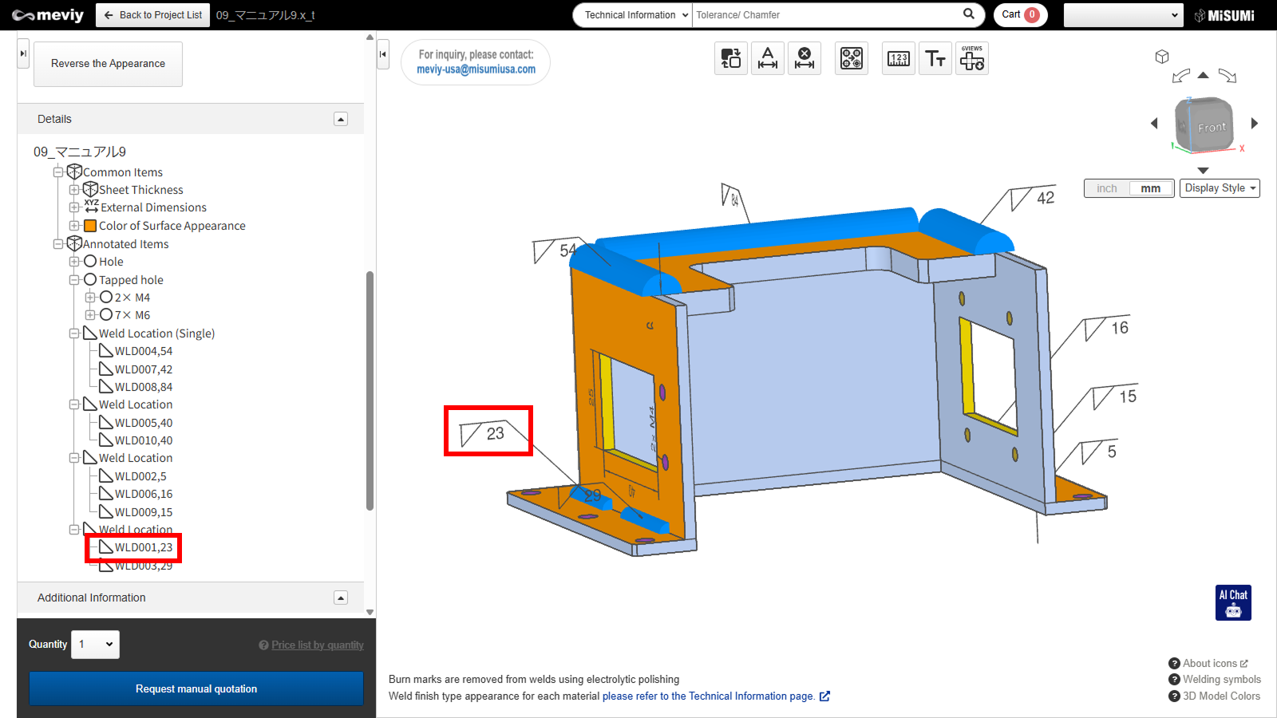This screenshot has width=1277, height=718.
Task: Click the Tolerance/Chamfer search field
Action: (826, 15)
